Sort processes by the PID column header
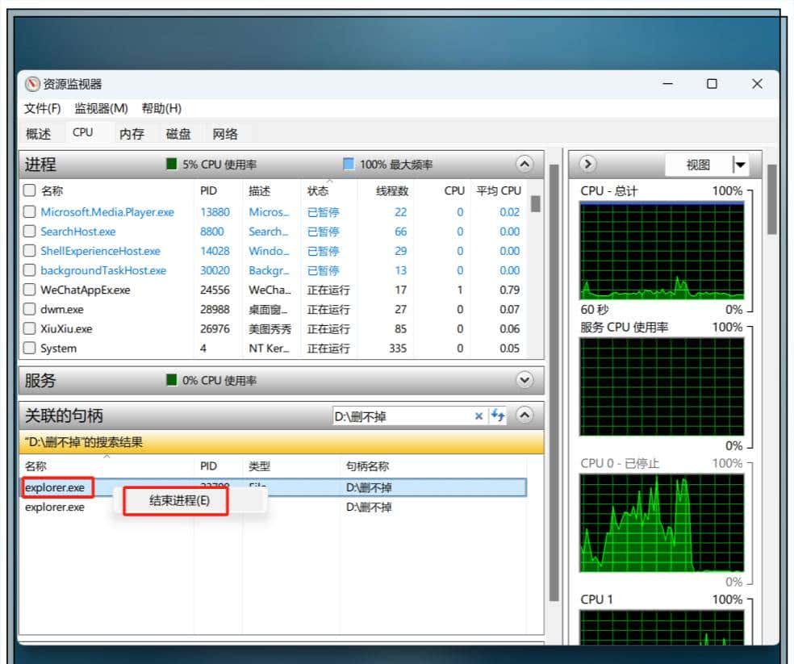 click(208, 191)
